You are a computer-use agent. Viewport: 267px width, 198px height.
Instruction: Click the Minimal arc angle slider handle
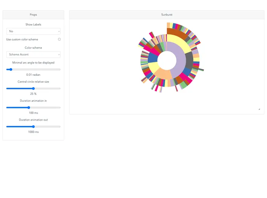pyautogui.click(x=11, y=69)
